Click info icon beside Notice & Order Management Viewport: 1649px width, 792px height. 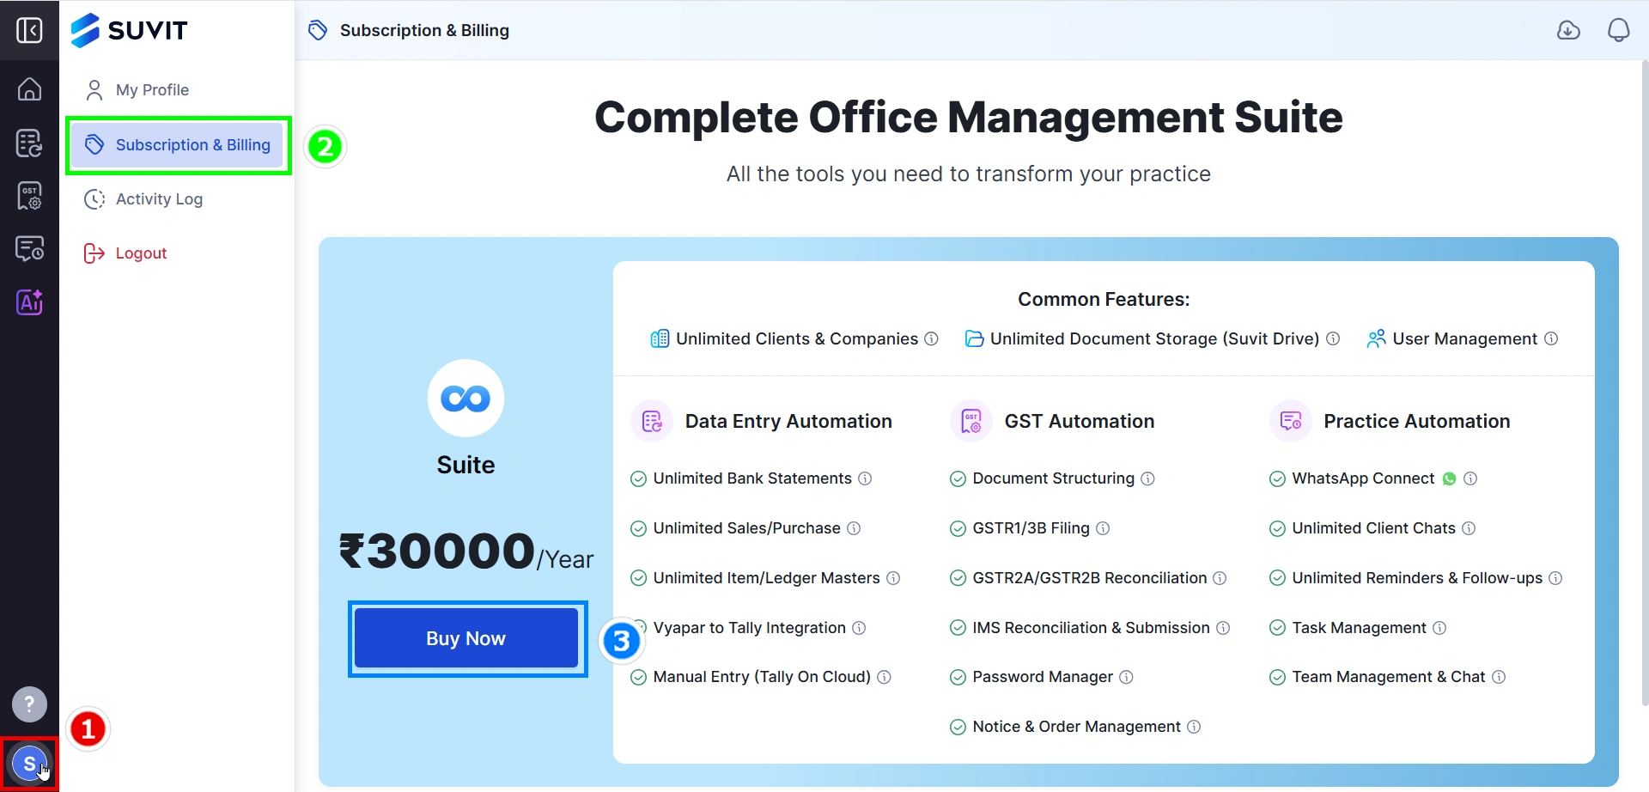click(x=1194, y=727)
